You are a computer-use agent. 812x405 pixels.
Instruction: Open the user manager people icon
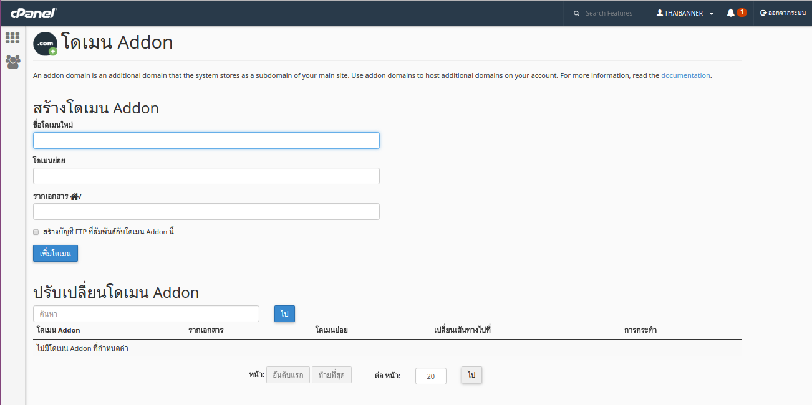12,61
